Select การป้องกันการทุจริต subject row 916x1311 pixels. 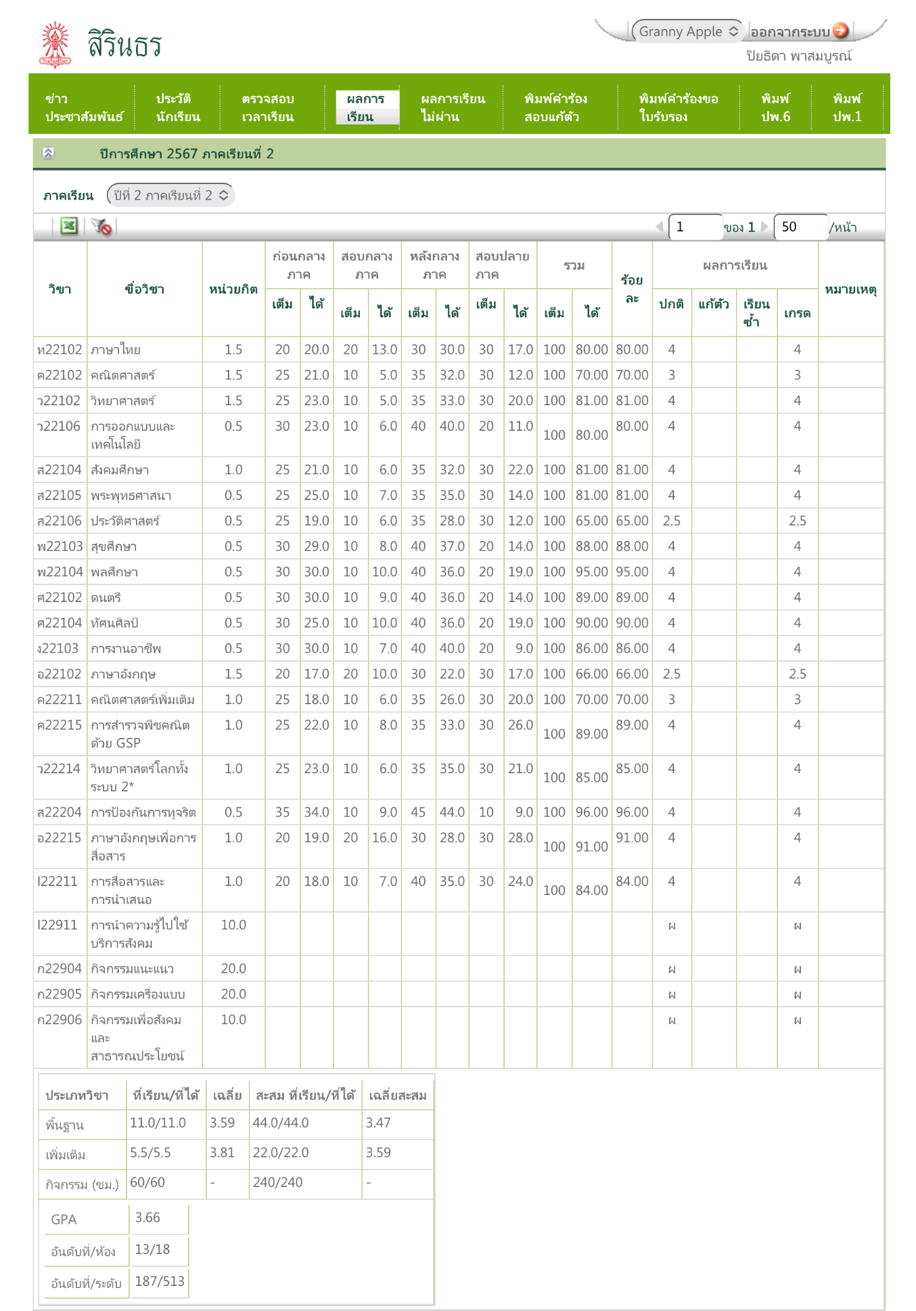pyautogui.click(x=459, y=812)
